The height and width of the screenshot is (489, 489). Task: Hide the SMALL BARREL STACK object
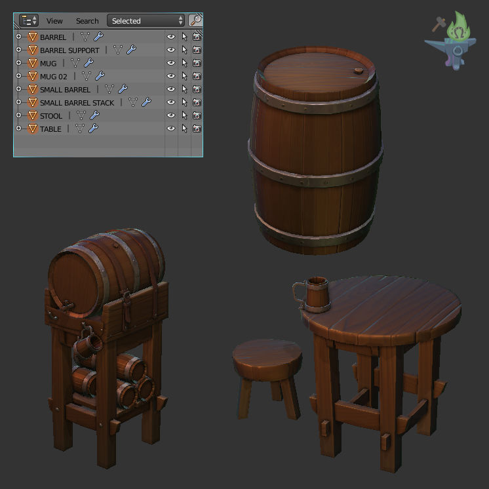[x=171, y=102]
